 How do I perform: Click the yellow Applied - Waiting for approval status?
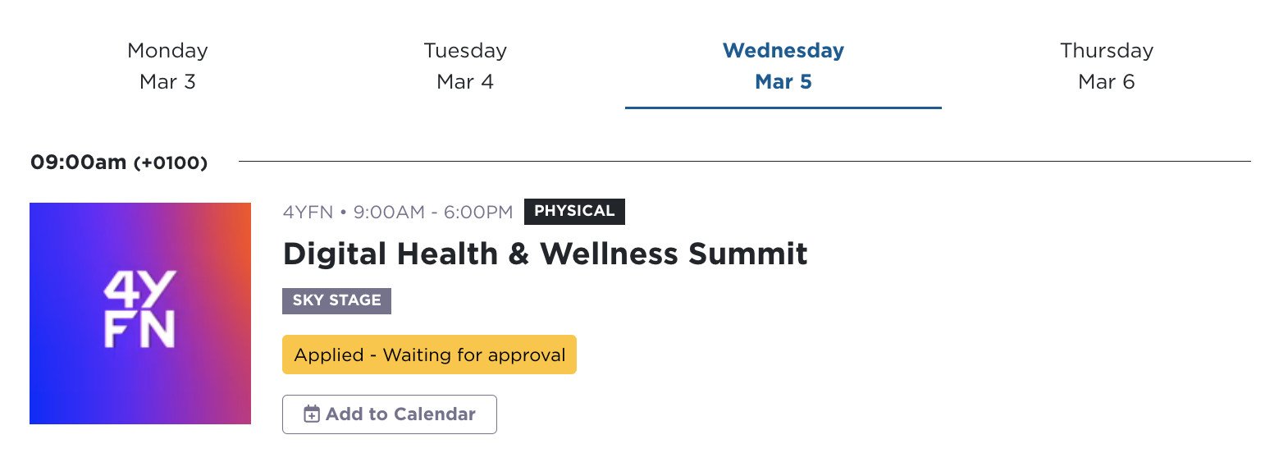point(428,355)
